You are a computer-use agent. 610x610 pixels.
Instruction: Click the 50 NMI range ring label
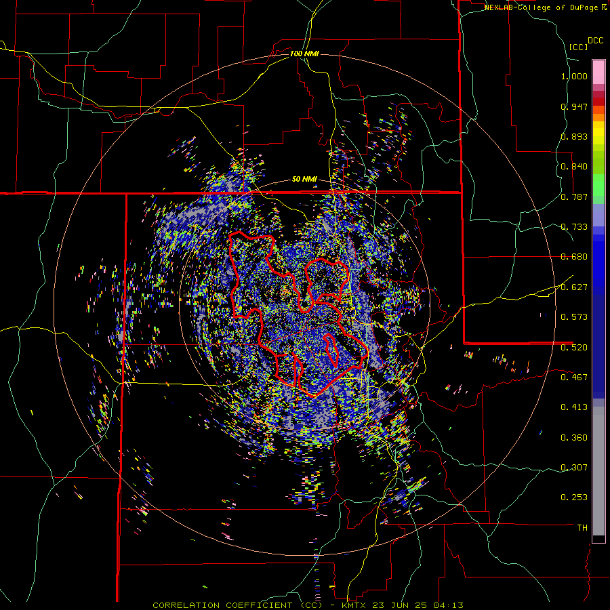(x=304, y=179)
